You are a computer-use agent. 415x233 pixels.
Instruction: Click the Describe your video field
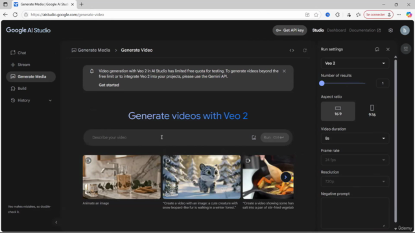tap(169, 137)
